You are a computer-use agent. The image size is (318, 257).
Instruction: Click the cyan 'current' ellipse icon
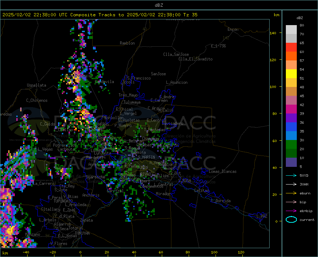[x=291, y=220]
